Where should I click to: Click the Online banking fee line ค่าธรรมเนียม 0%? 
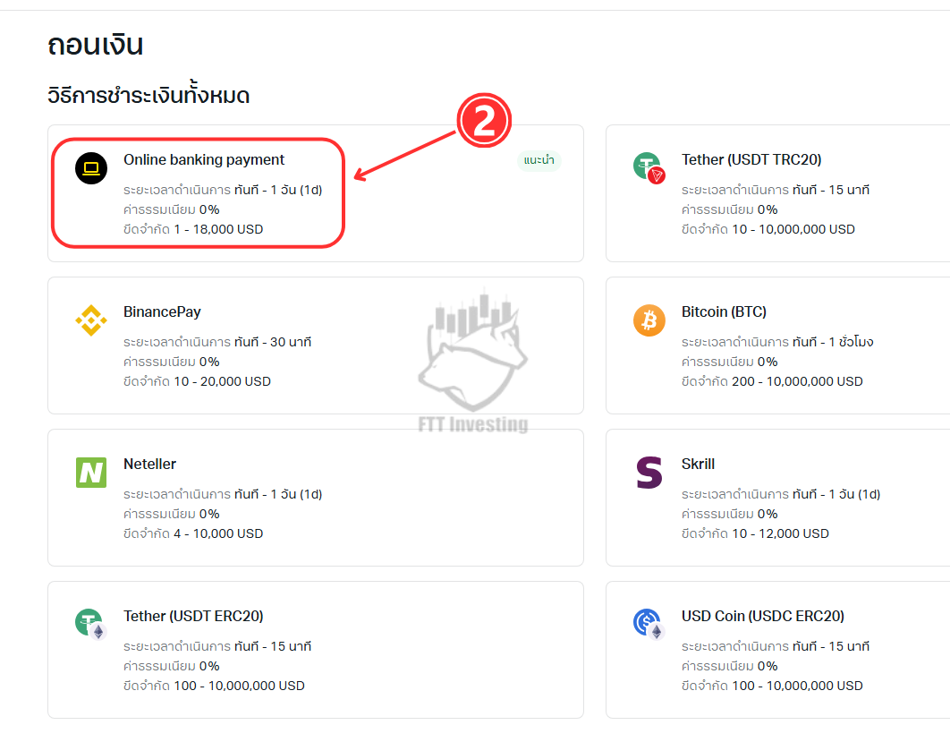pyautogui.click(x=172, y=209)
